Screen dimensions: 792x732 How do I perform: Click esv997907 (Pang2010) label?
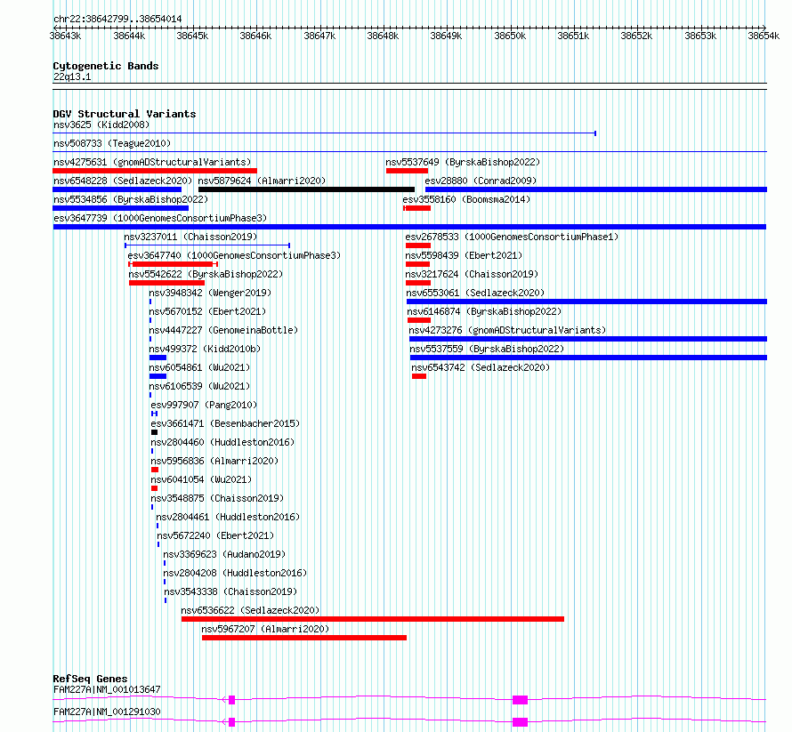(x=204, y=405)
